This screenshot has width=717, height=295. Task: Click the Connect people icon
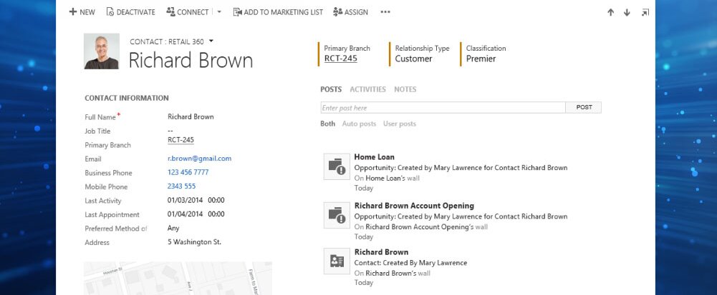click(x=170, y=12)
